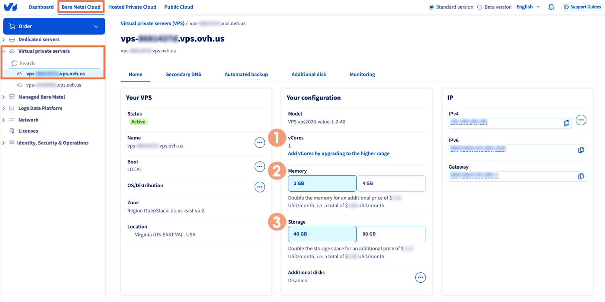This screenshot has height=302, width=605.
Task: Focus the sidebar Search field
Action: tap(54, 64)
